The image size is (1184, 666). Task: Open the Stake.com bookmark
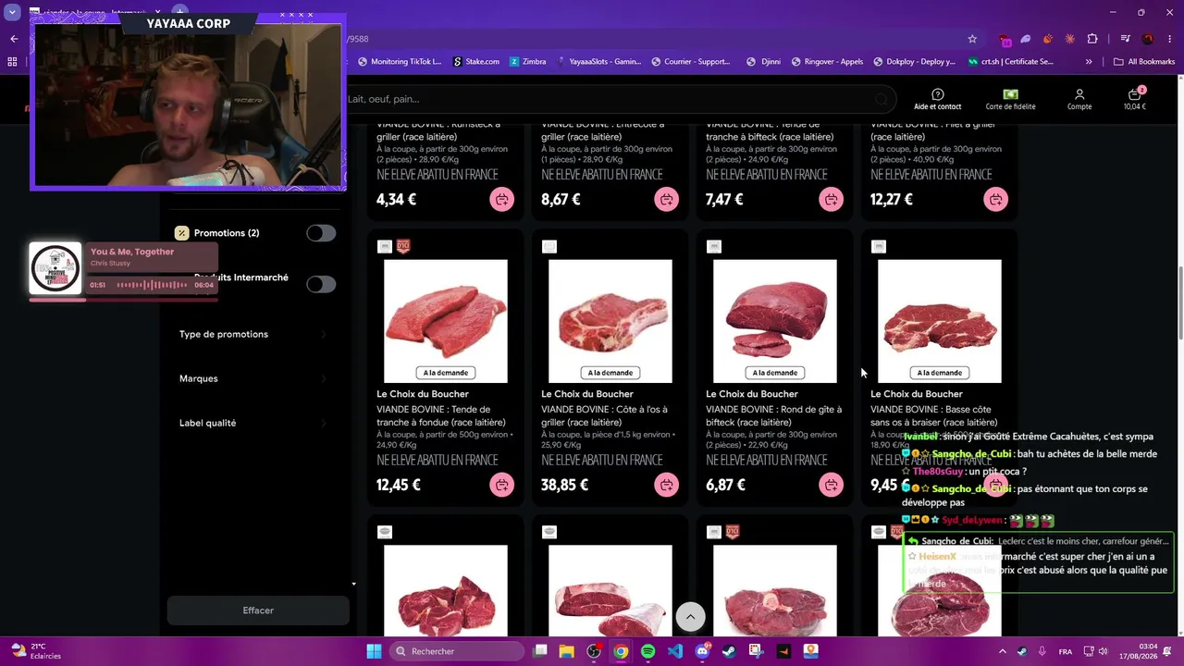pos(475,62)
